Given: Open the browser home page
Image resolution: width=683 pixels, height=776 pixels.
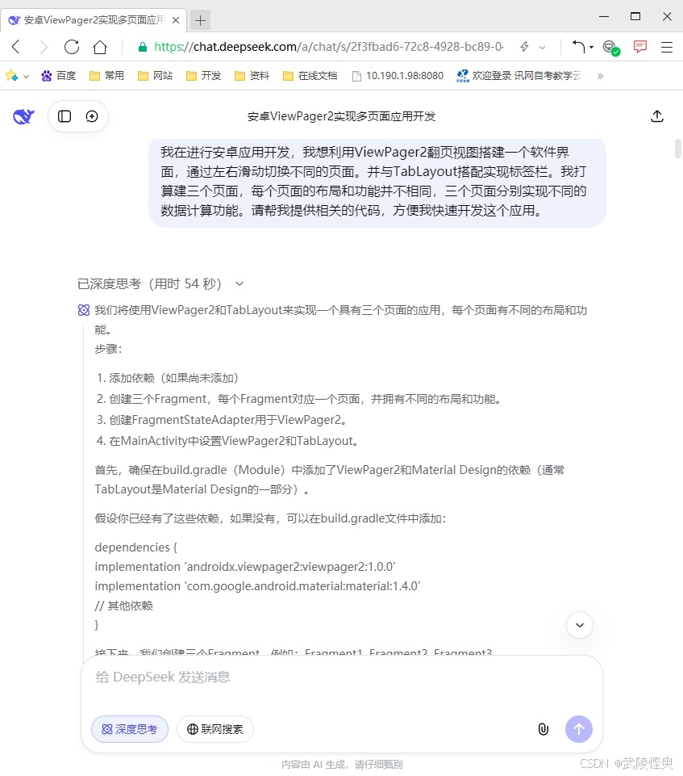Looking at the screenshot, I should click(100, 47).
